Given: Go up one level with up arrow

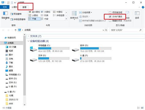Looking at the screenshot, I should (x=15, y=30).
